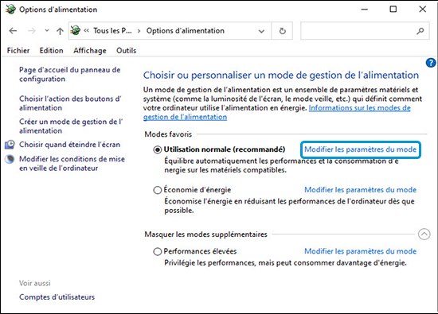Expand the address bar history dropdown
Screen dimensions: 438x314
pos(261,31)
